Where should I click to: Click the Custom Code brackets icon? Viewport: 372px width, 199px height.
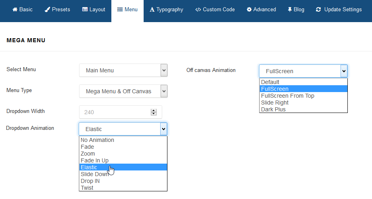pos(198,10)
